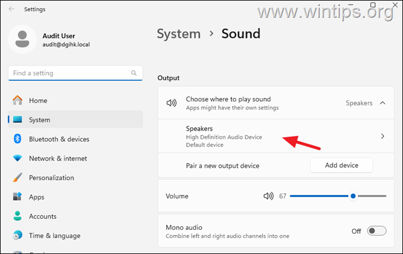Click the Personalization paintbrush icon

(18, 178)
